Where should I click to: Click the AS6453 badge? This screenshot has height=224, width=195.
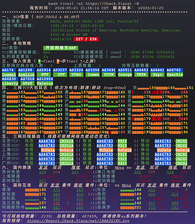pyautogui.click(x=141, y=70)
